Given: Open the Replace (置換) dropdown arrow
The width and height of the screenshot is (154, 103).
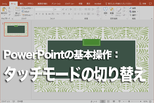Looking at the screenshot, I should tap(138, 12).
